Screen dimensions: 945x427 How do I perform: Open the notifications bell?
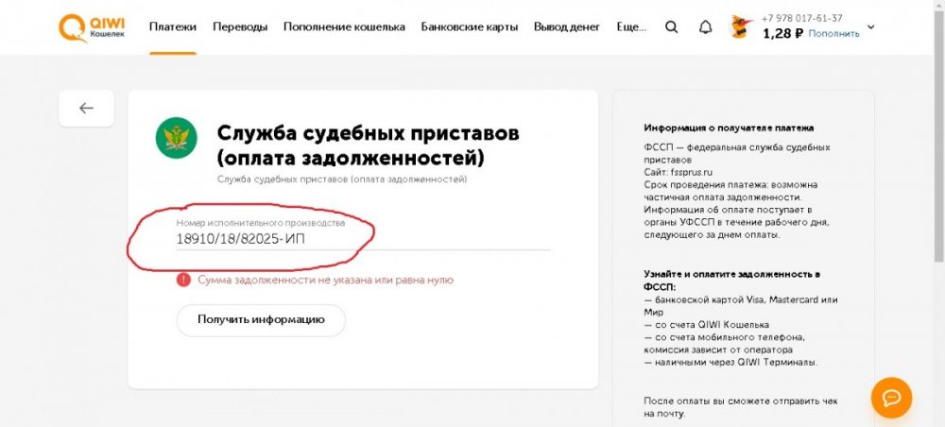[x=705, y=27]
